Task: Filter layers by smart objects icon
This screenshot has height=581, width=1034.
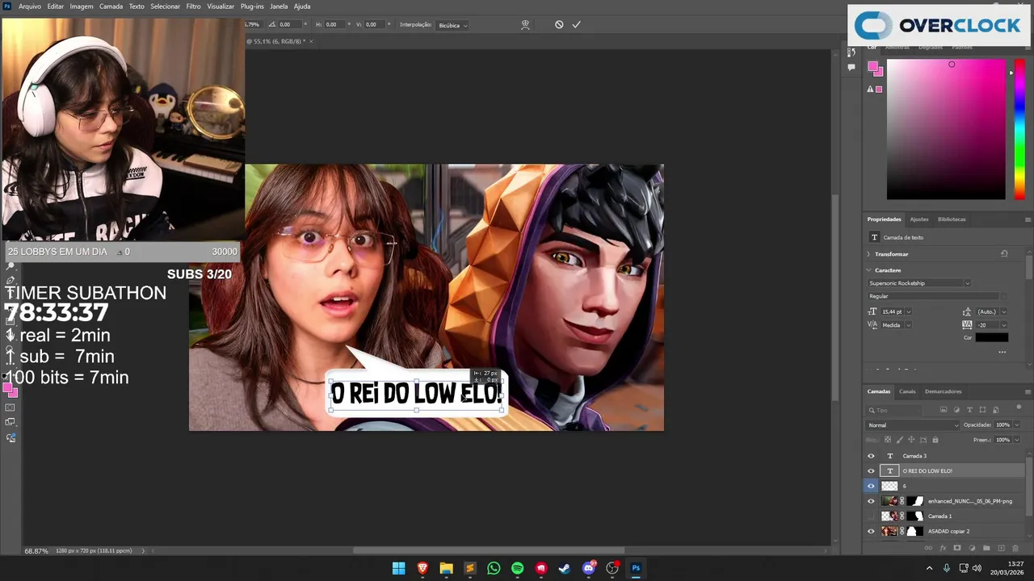Action: (x=995, y=410)
